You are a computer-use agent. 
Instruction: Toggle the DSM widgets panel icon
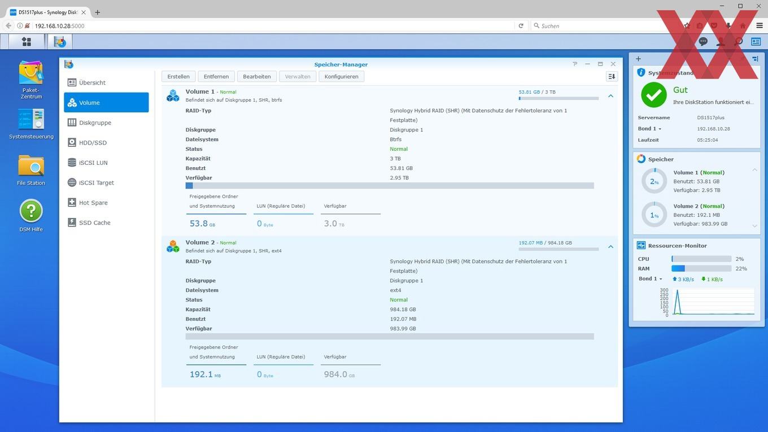pos(756,42)
